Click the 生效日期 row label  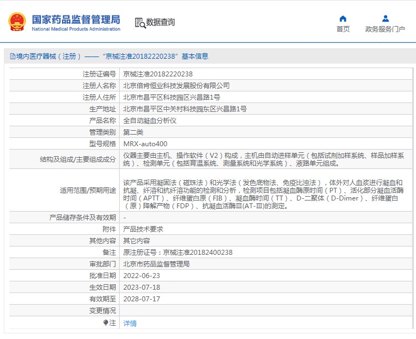102,287
